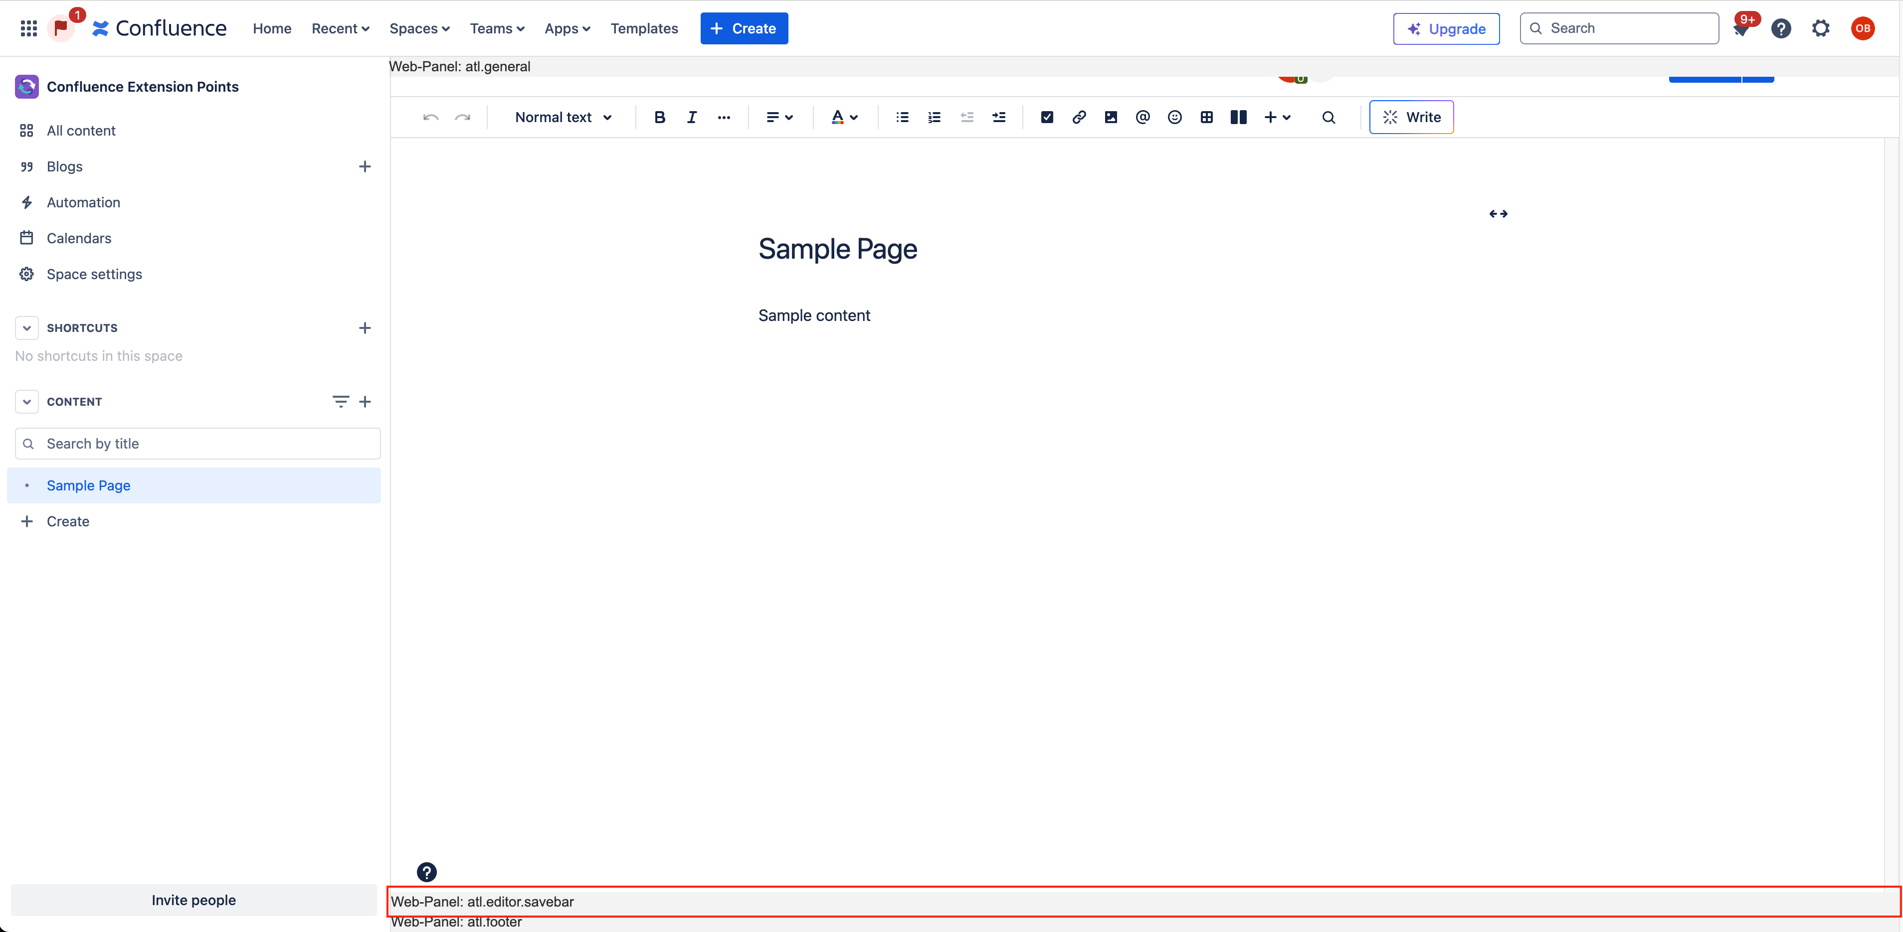
Task: Click the red flag notification icon
Action: pyautogui.click(x=61, y=28)
